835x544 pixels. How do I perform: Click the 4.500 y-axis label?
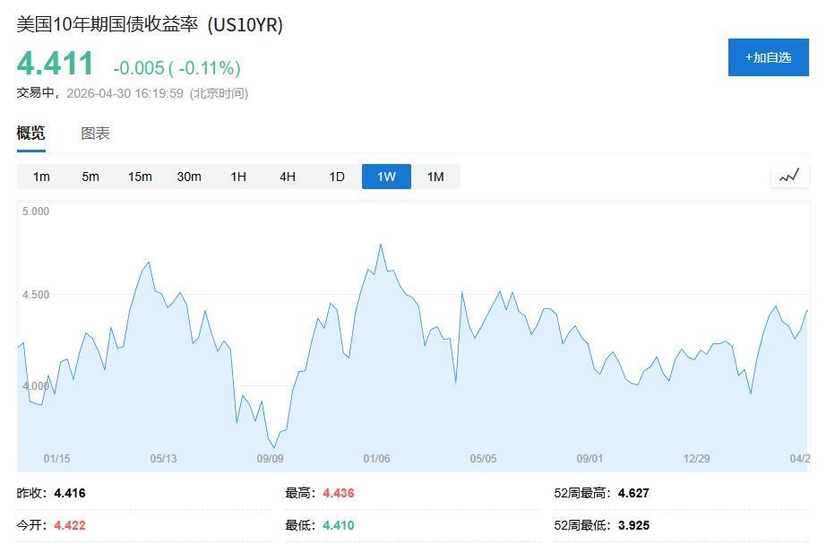36,295
